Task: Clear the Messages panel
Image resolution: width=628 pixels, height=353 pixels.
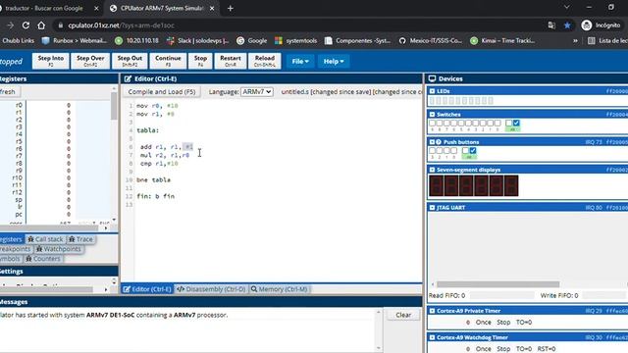Action: point(403,315)
